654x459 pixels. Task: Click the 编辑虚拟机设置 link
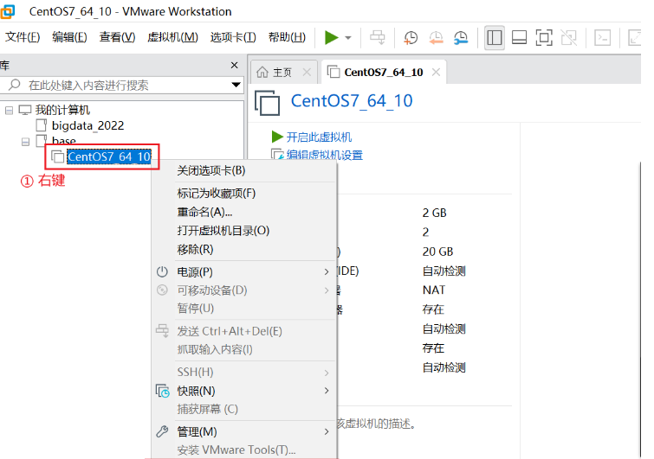(325, 155)
